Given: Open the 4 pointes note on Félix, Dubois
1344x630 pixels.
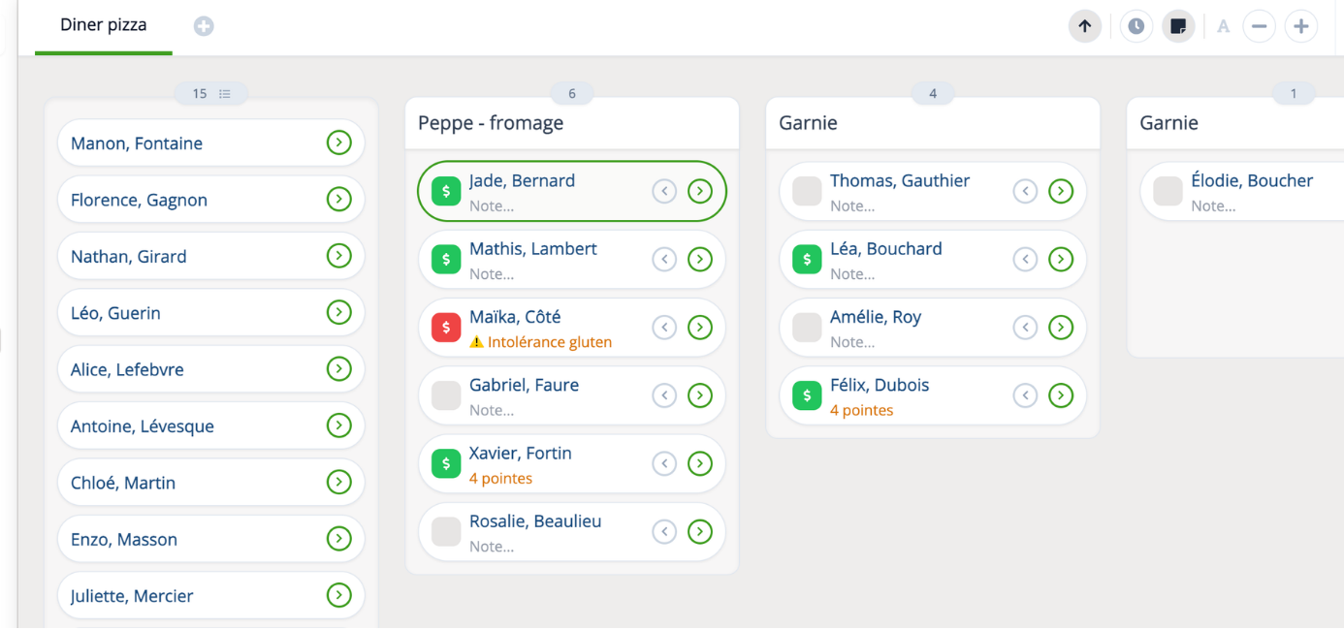Looking at the screenshot, I should (x=862, y=410).
